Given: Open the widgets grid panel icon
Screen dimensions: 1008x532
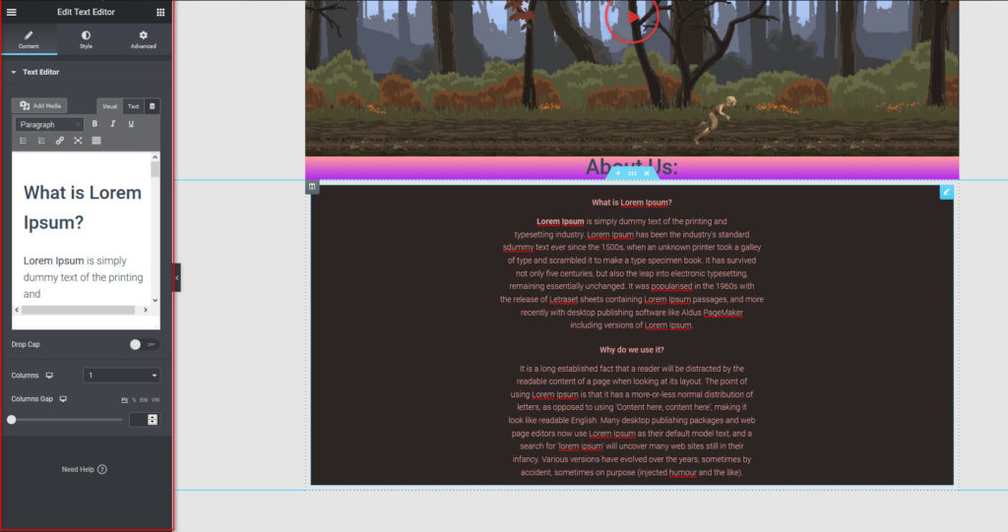Looking at the screenshot, I should coord(160,12).
